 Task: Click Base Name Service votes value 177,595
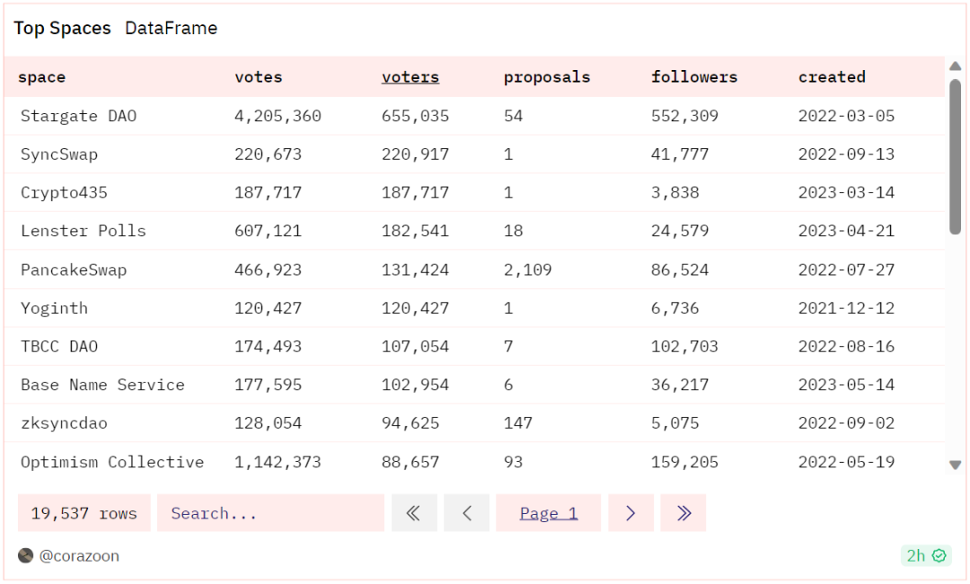pos(268,385)
